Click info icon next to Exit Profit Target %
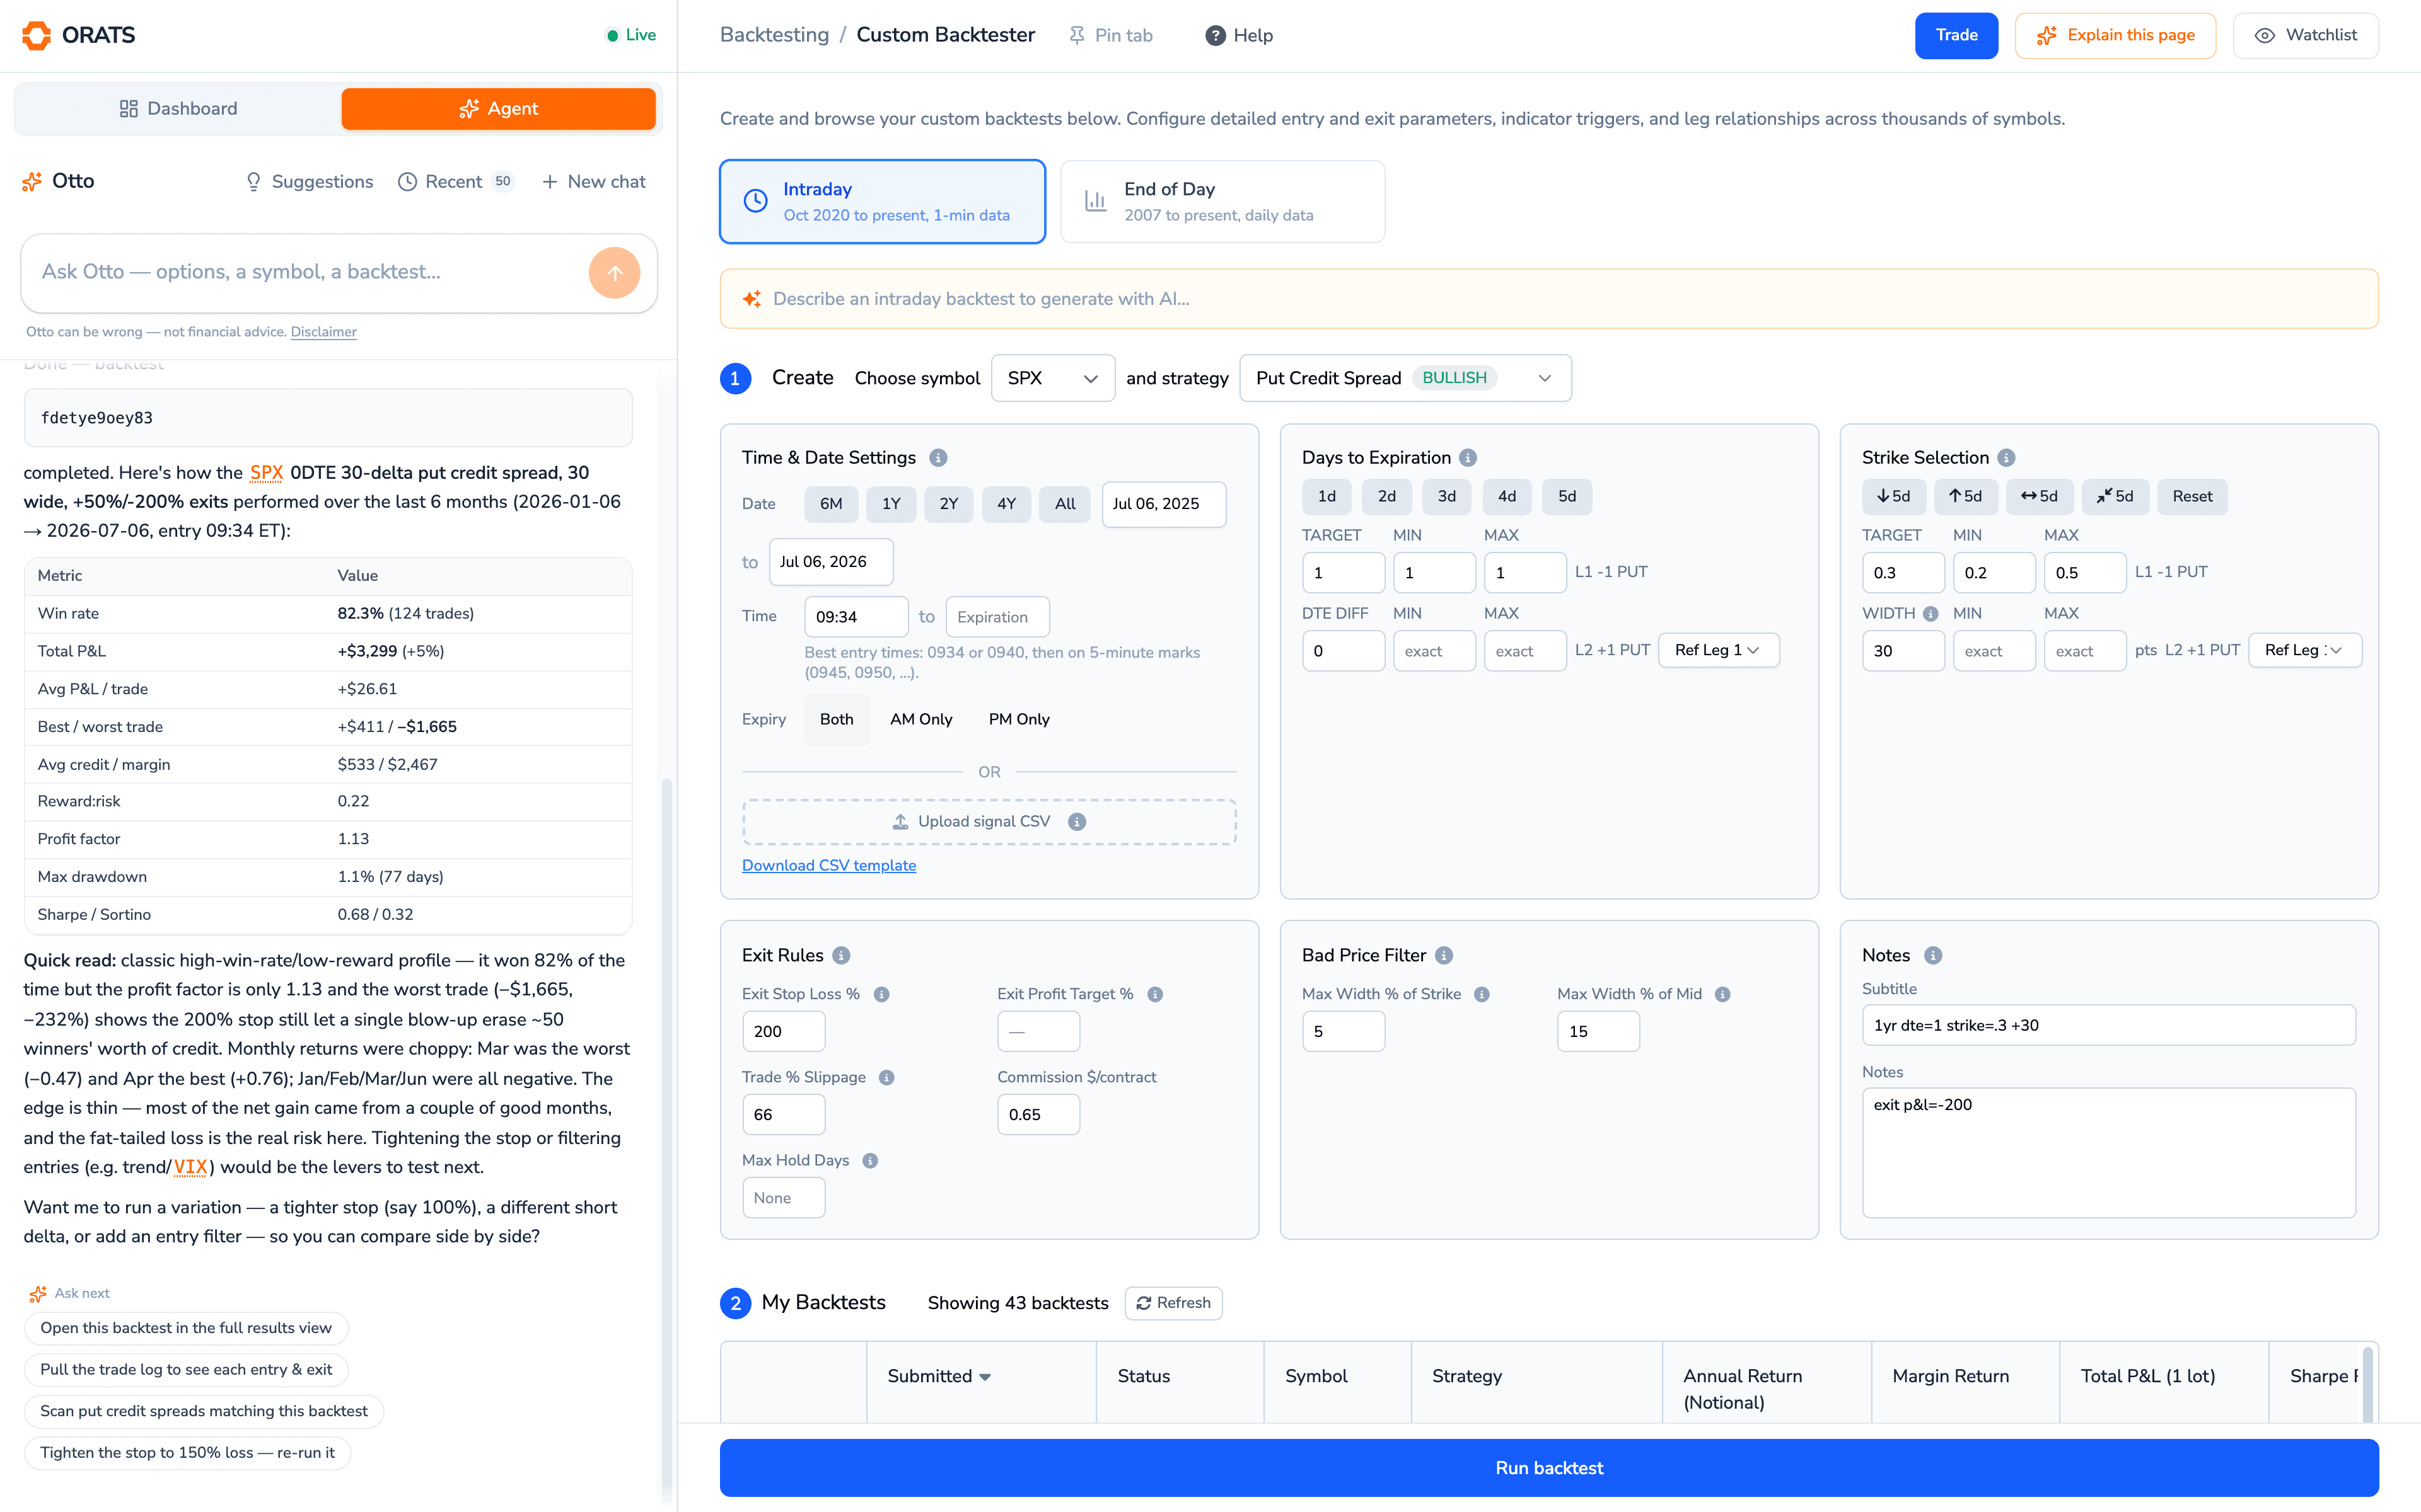This screenshot has width=2421, height=1512. pos(1154,994)
